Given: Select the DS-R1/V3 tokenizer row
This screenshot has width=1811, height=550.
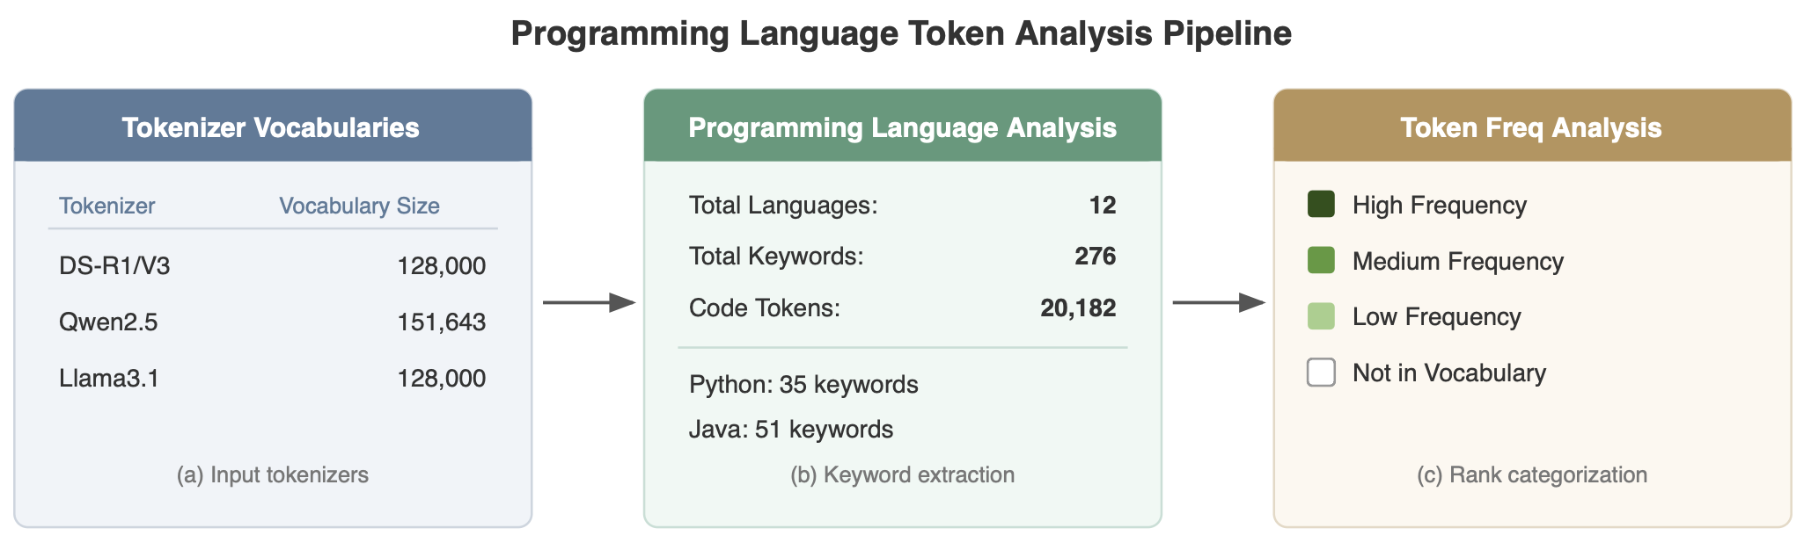Looking at the screenshot, I should click(x=272, y=265).
